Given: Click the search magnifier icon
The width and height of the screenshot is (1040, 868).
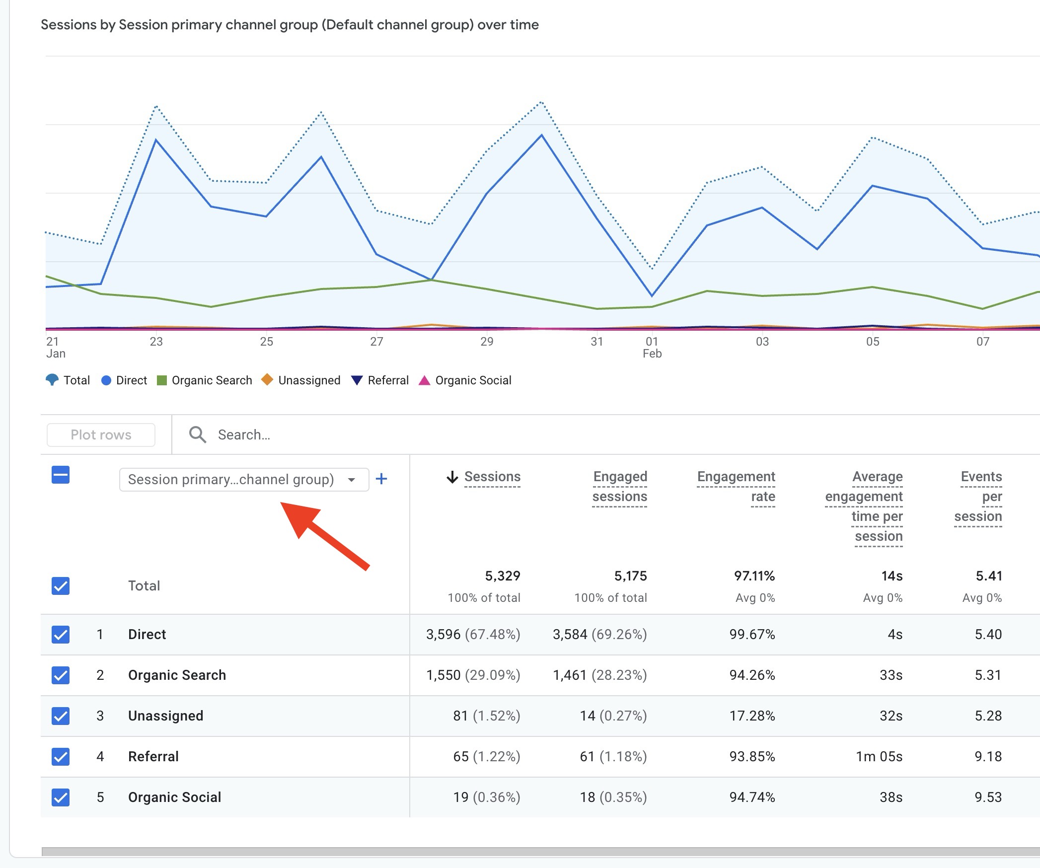Looking at the screenshot, I should [197, 434].
